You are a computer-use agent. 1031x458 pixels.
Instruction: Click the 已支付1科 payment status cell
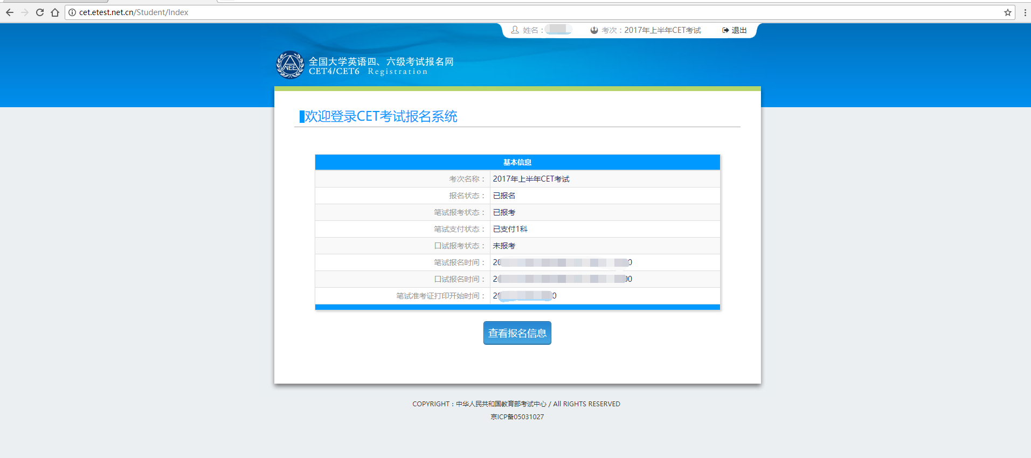click(x=510, y=229)
